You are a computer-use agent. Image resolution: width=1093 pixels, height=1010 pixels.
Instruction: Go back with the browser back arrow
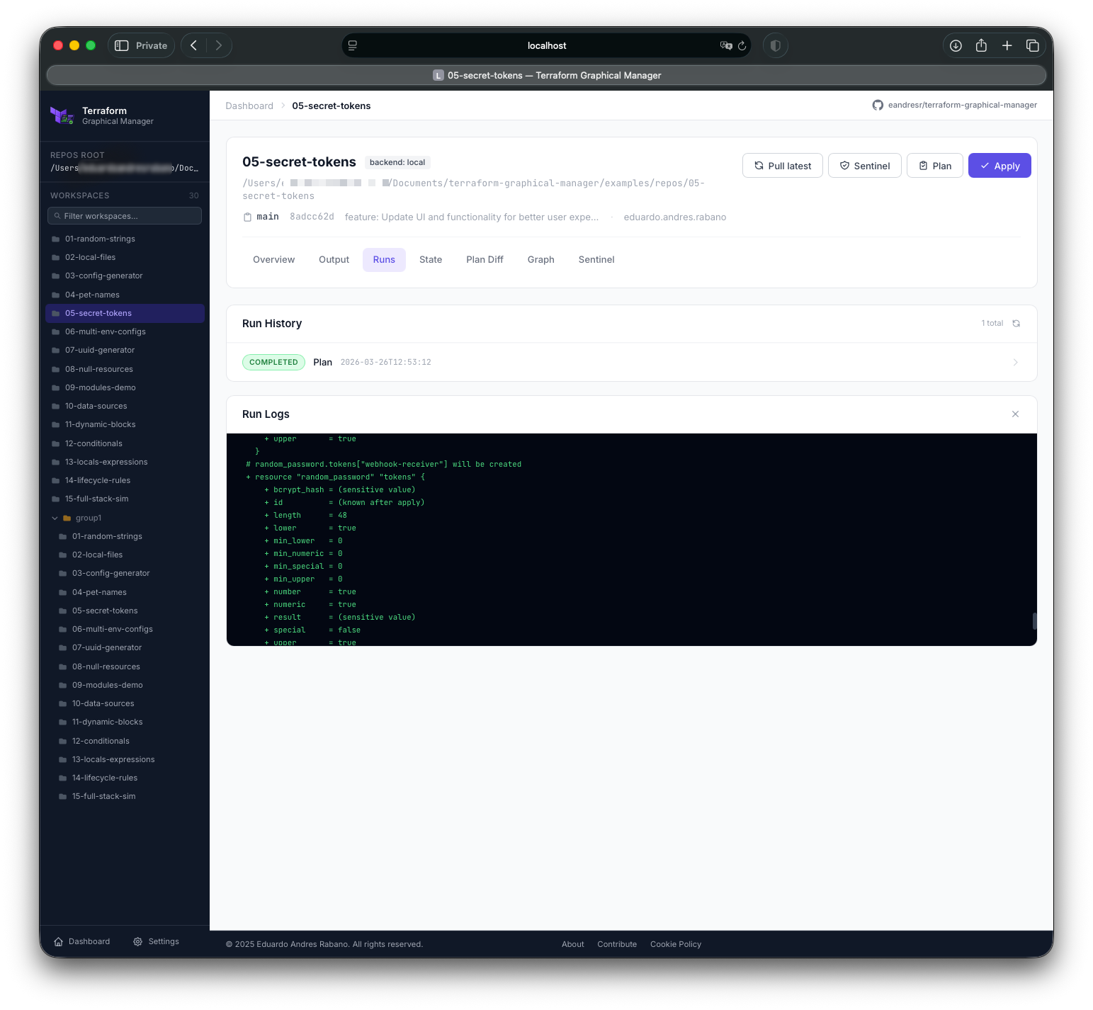pos(193,45)
